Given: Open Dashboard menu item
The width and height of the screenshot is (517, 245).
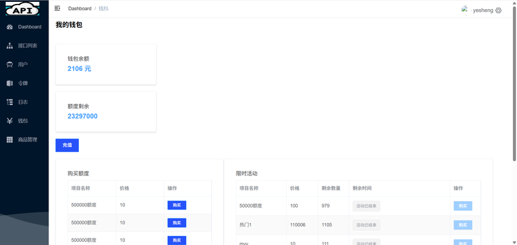Looking at the screenshot, I should 25,27.
